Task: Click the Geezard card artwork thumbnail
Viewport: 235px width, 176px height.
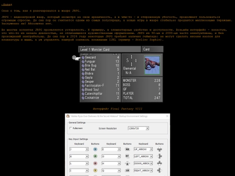Action: pyautogui.click(x=152, y=65)
